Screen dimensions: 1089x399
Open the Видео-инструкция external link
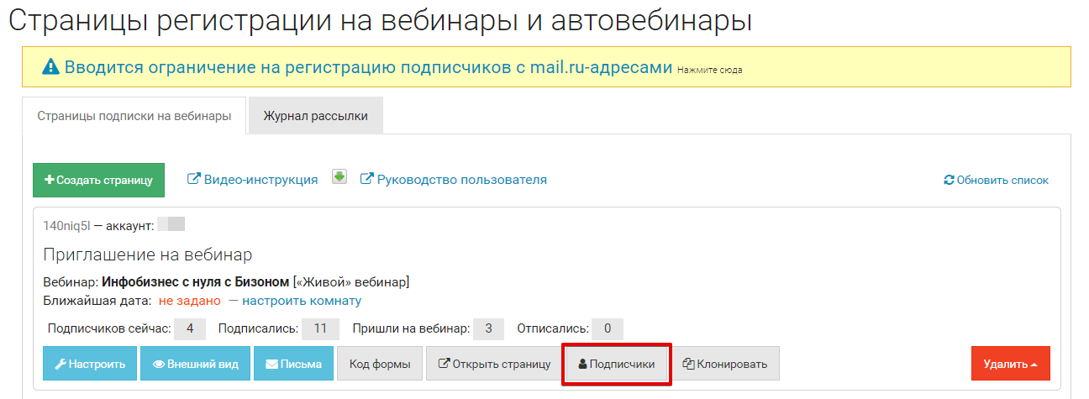click(252, 179)
